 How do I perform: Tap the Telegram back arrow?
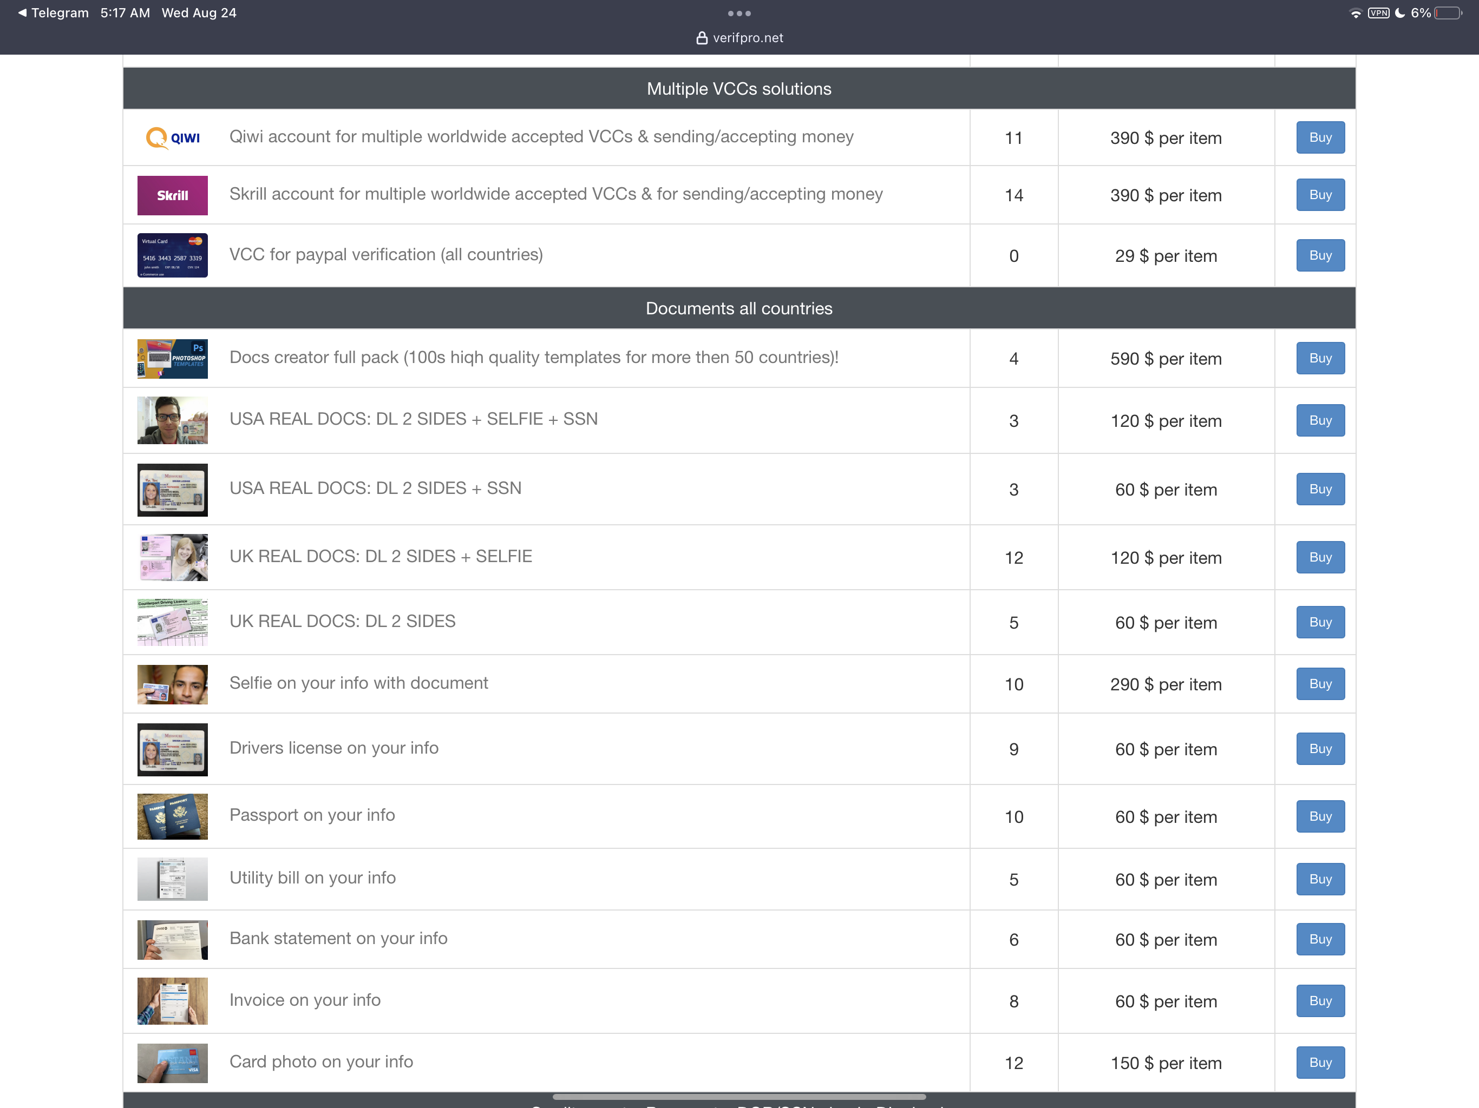click(x=22, y=12)
